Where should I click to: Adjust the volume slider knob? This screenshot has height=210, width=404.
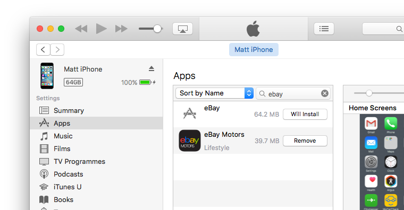pyautogui.click(x=157, y=29)
